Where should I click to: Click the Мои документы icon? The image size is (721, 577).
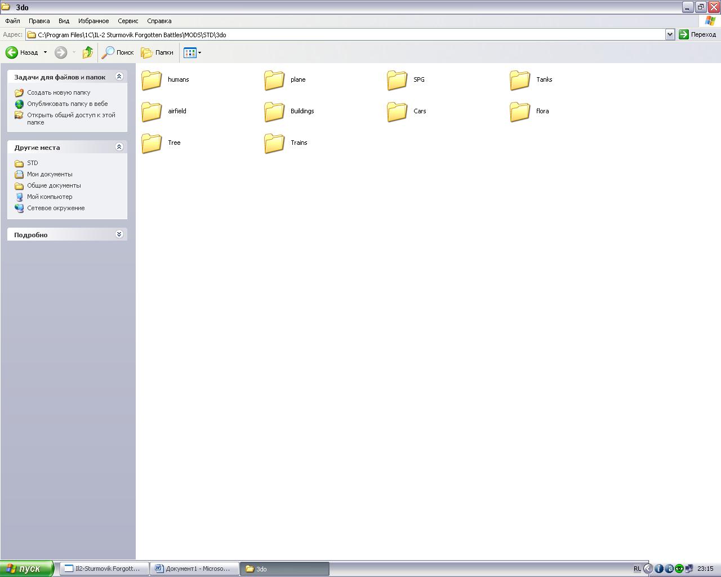[x=19, y=174]
